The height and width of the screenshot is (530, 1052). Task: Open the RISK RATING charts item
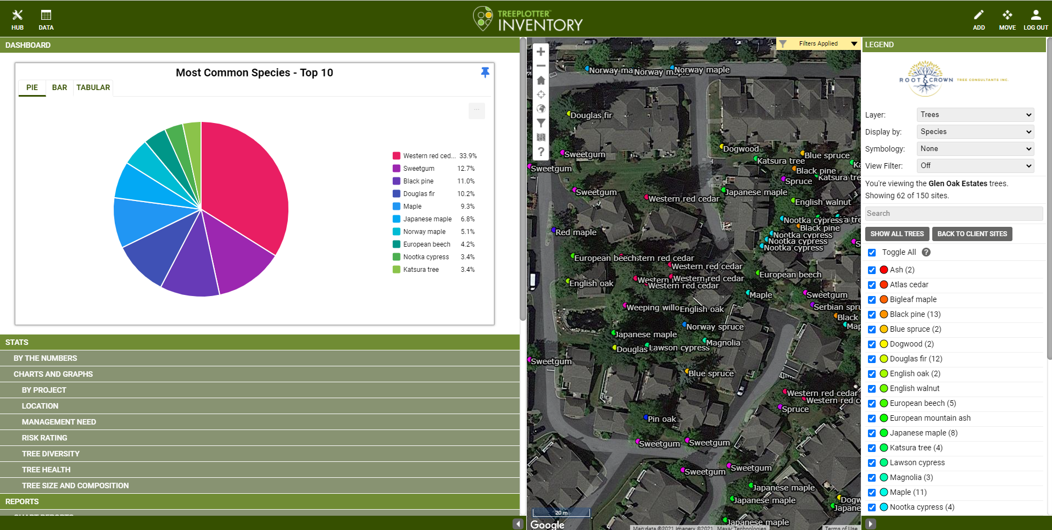[x=260, y=438]
